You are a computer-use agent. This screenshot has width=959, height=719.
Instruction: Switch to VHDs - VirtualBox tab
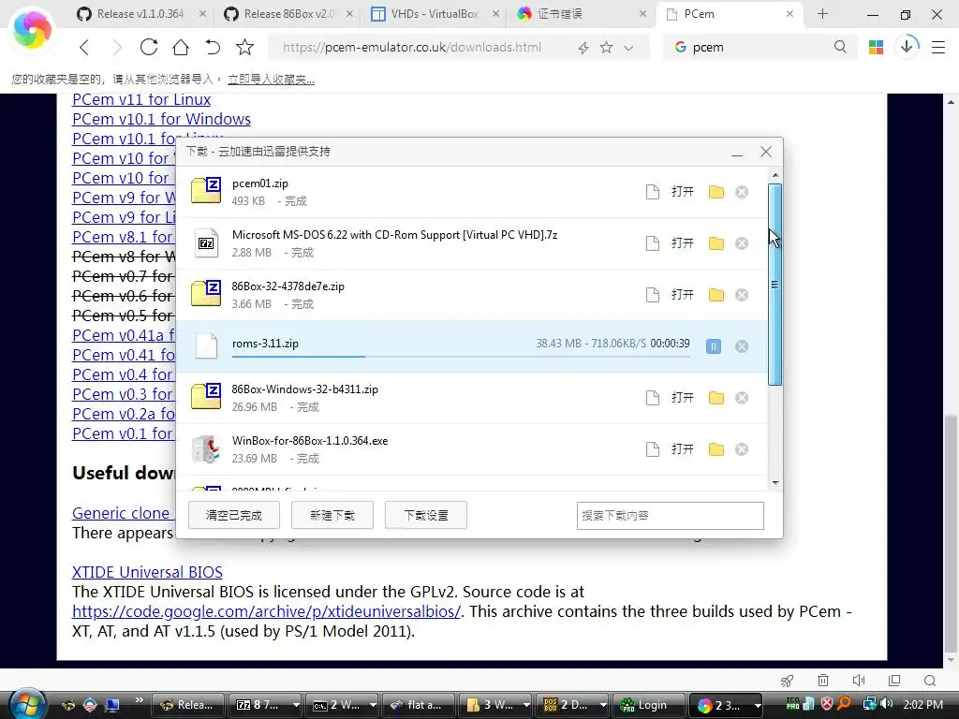(x=435, y=14)
